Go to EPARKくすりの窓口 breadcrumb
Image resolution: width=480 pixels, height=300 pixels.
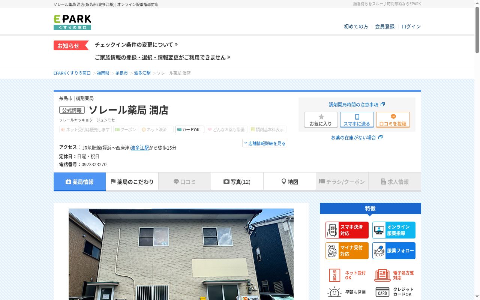coord(72,73)
